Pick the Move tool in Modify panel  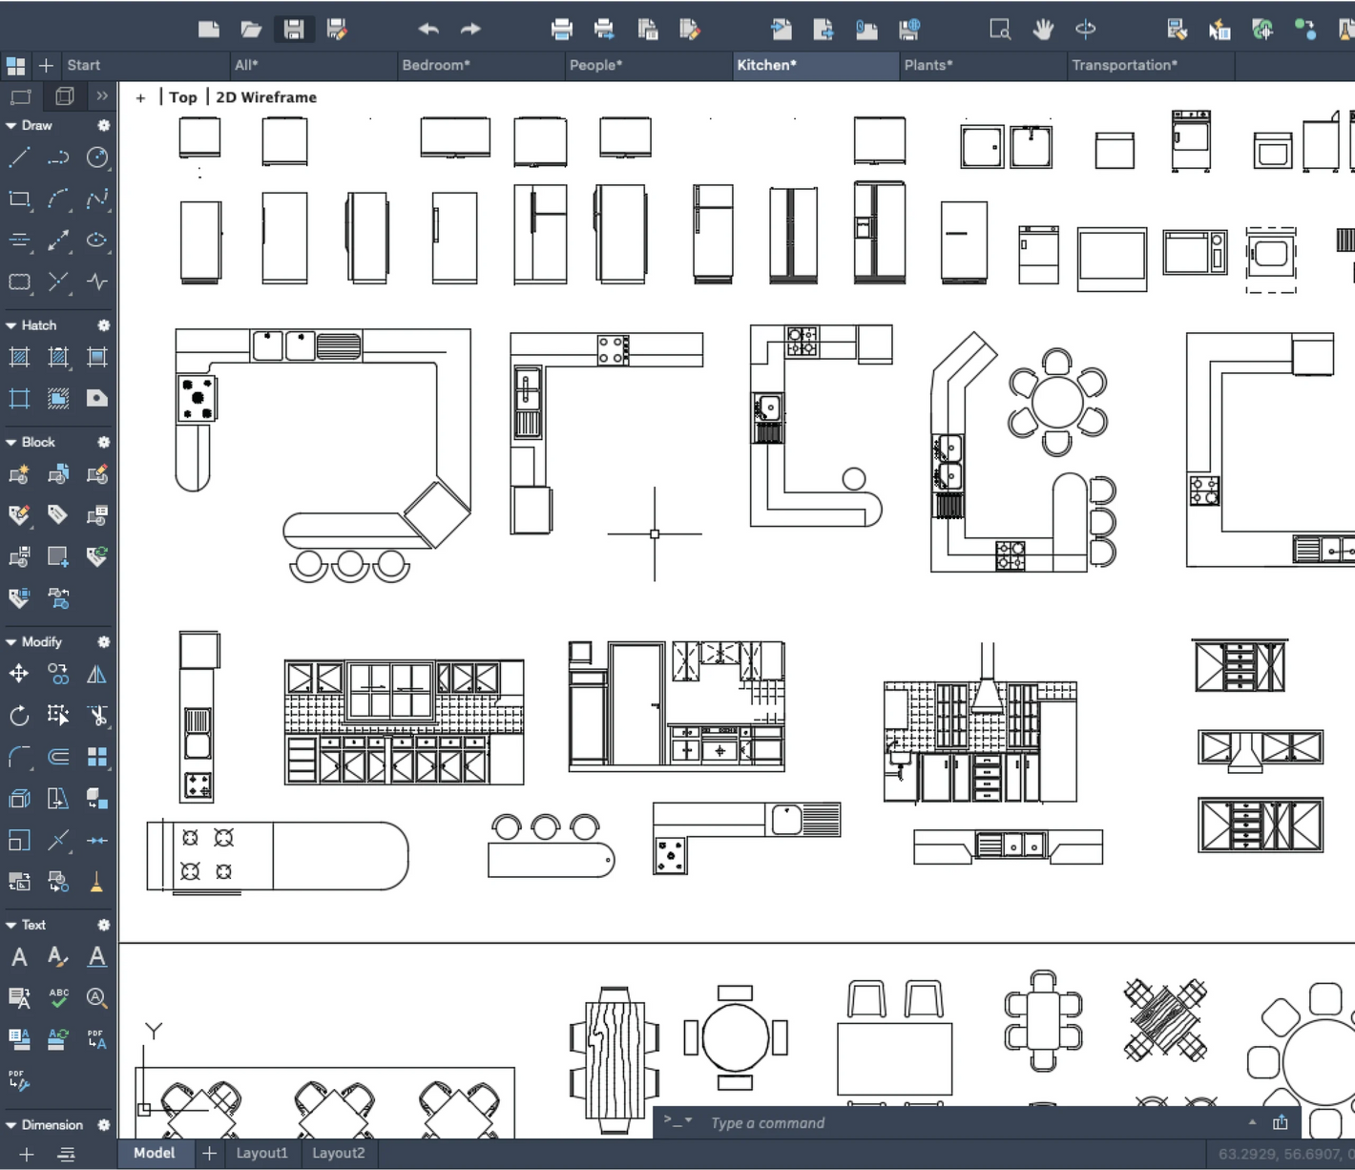coord(19,675)
